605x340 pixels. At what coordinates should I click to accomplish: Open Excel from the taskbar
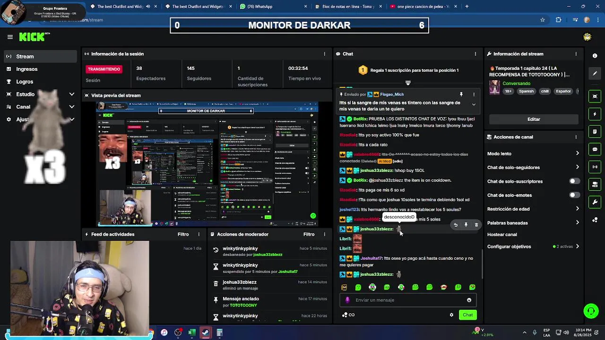coord(192,332)
